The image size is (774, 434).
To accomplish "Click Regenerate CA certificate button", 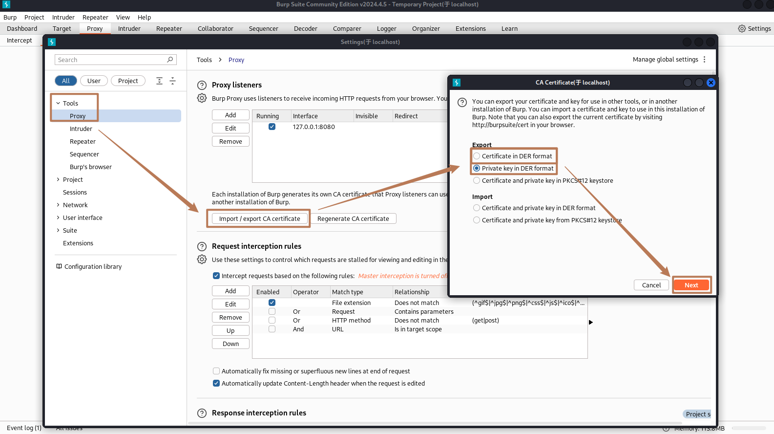I will (353, 218).
